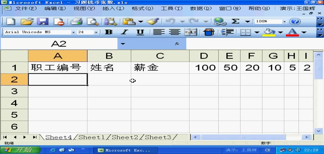Select the Format Painter brush icon
Image resolution: width=324 pixels, height=154 pixels.
coord(153,22)
